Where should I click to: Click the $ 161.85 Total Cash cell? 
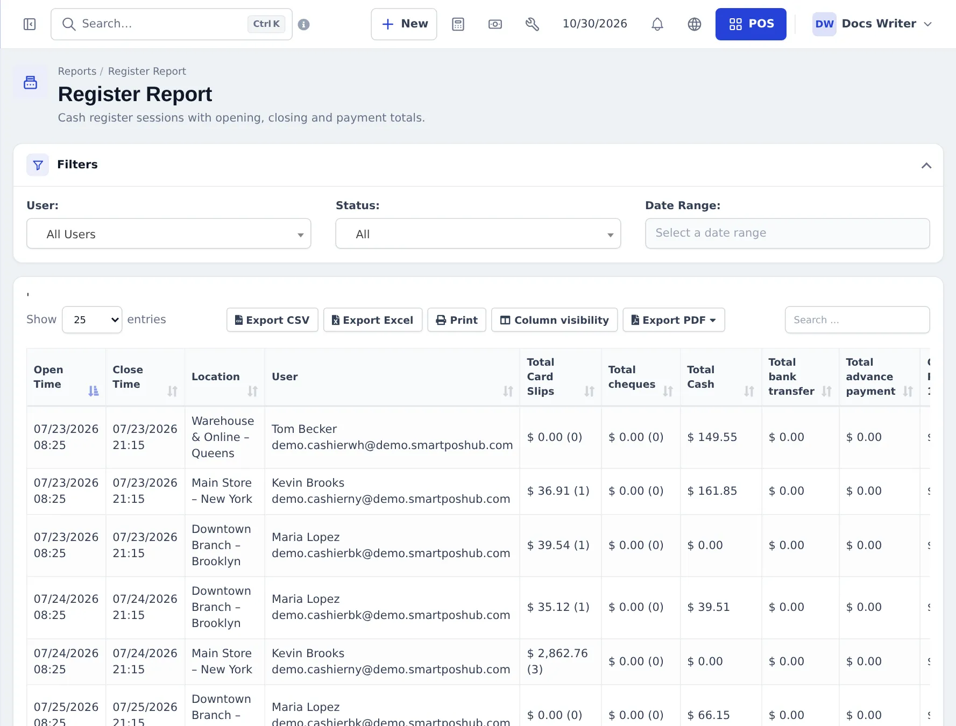click(721, 491)
